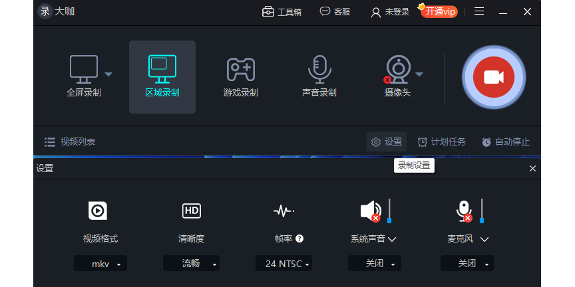Image resolution: width=575 pixels, height=287 pixels.
Task: Open 客服 customer service chat
Action: (335, 12)
